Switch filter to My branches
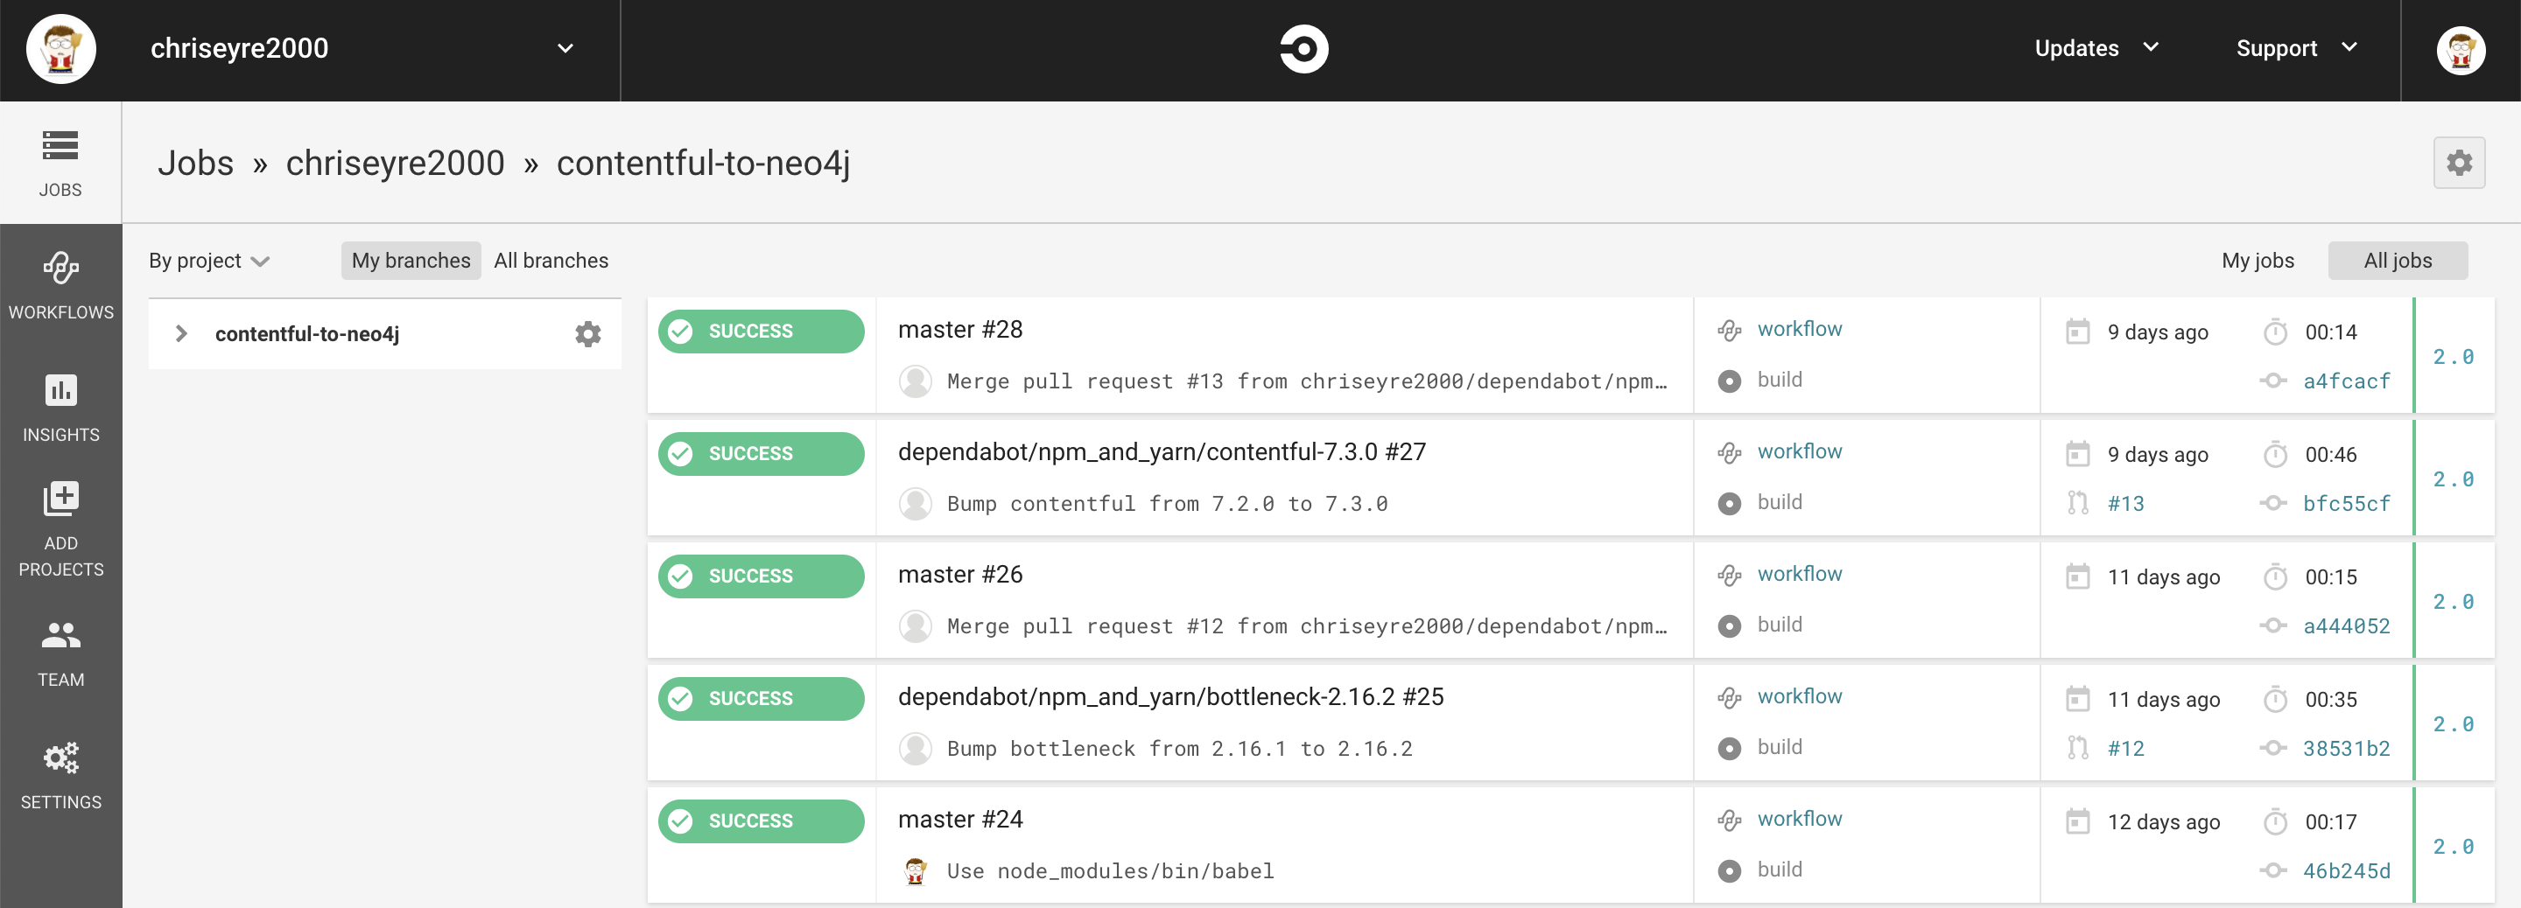This screenshot has width=2521, height=908. tap(411, 262)
